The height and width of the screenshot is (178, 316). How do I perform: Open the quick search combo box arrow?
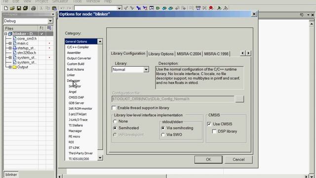pos(119,8)
